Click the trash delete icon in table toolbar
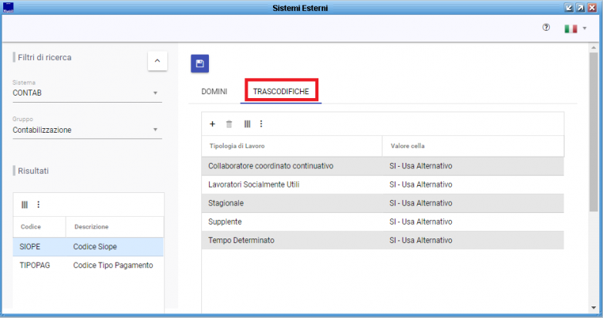 click(228, 123)
